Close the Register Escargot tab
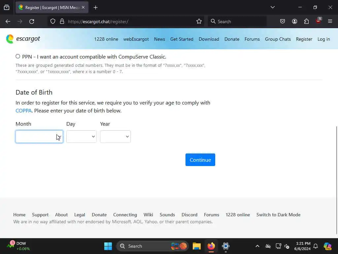 point(83,7)
